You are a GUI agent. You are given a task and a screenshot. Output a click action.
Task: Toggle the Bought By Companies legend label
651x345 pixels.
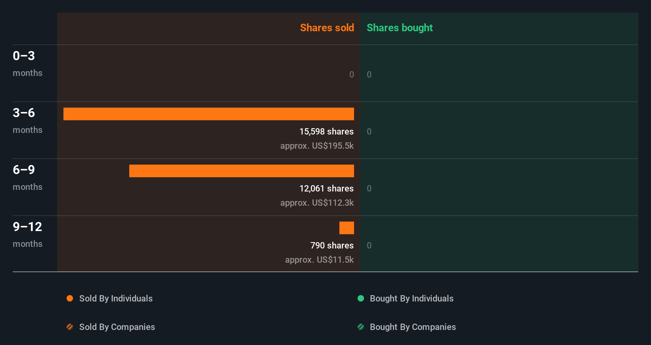pyautogui.click(x=413, y=327)
